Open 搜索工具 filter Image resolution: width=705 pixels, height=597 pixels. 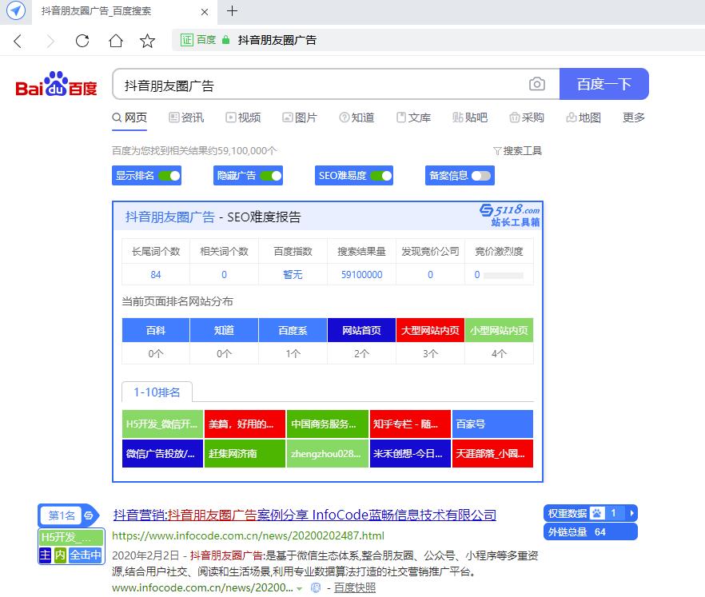[x=517, y=150]
